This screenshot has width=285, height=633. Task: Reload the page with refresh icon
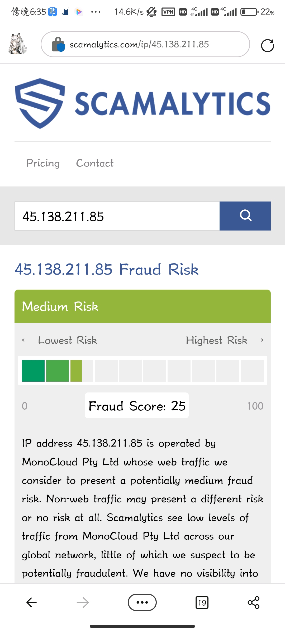pyautogui.click(x=267, y=45)
